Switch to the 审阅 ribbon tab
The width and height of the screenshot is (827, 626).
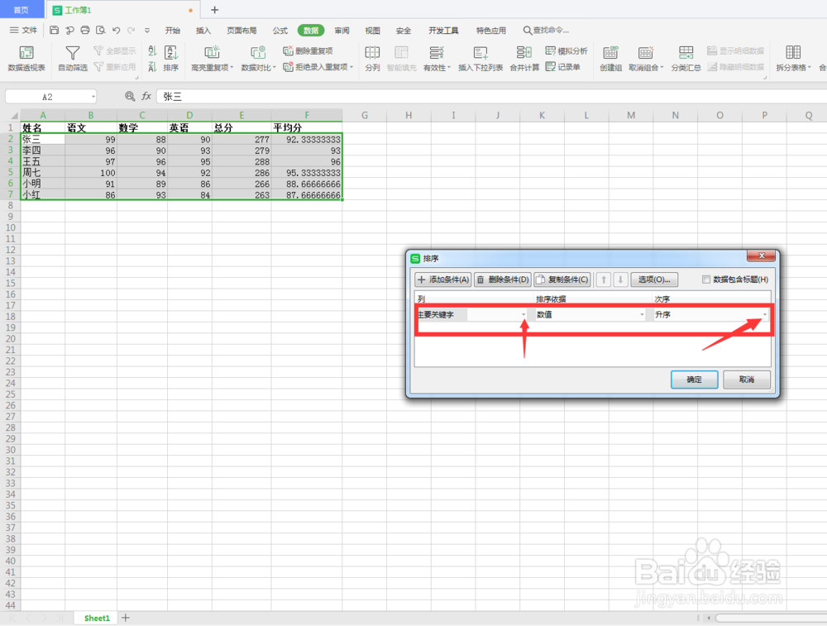point(342,30)
